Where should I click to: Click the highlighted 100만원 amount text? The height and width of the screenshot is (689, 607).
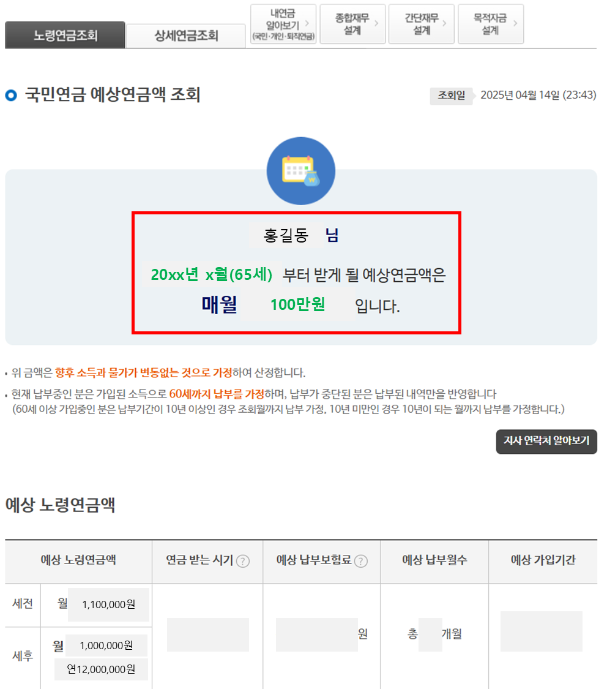298,304
